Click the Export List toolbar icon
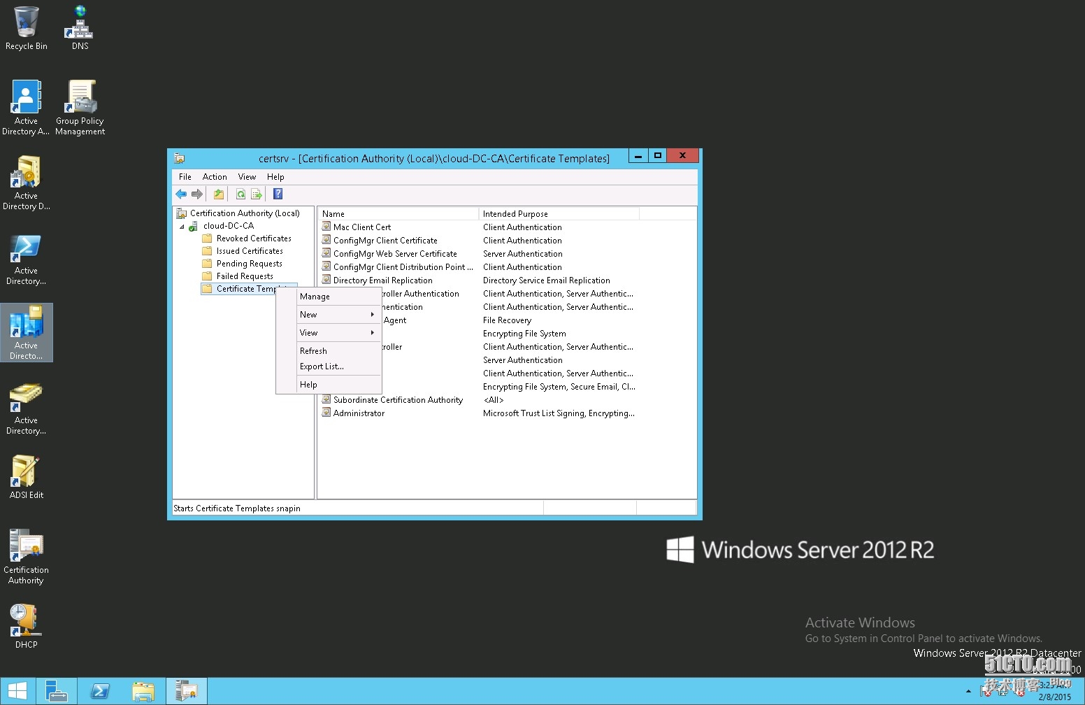The width and height of the screenshot is (1085, 705). coord(257,194)
